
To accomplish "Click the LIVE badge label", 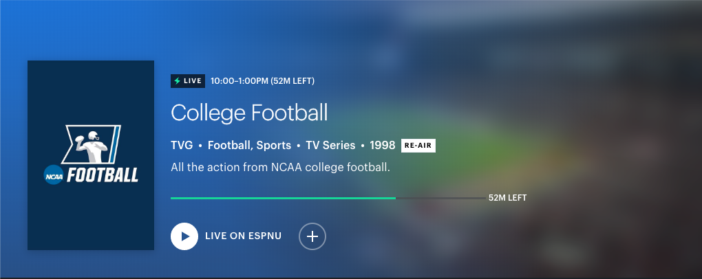I will pos(193,81).
